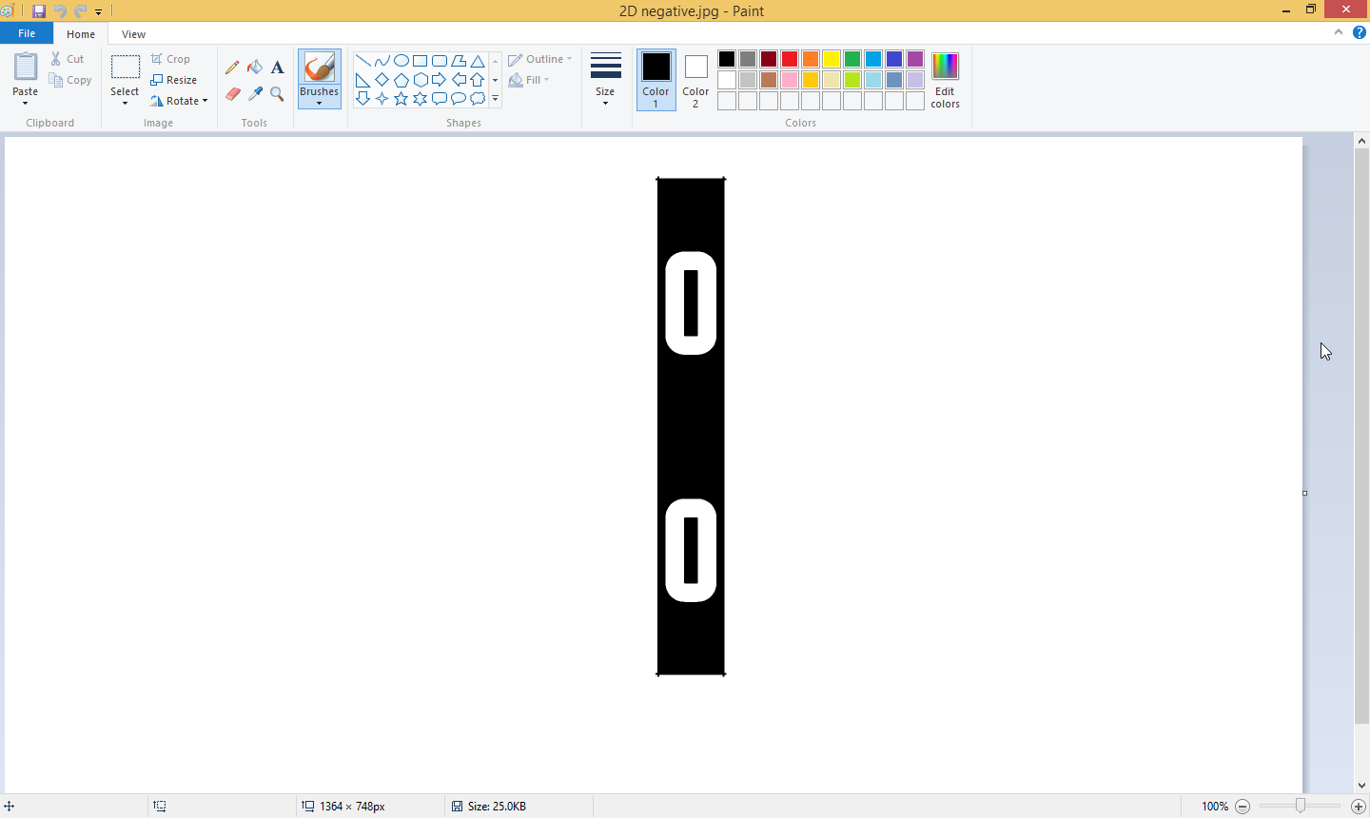
Task: Switch to the View tab
Action: pos(133,34)
